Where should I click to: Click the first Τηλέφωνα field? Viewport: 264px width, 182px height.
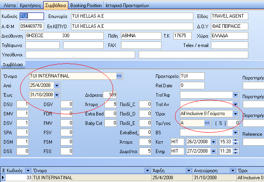[42, 45]
